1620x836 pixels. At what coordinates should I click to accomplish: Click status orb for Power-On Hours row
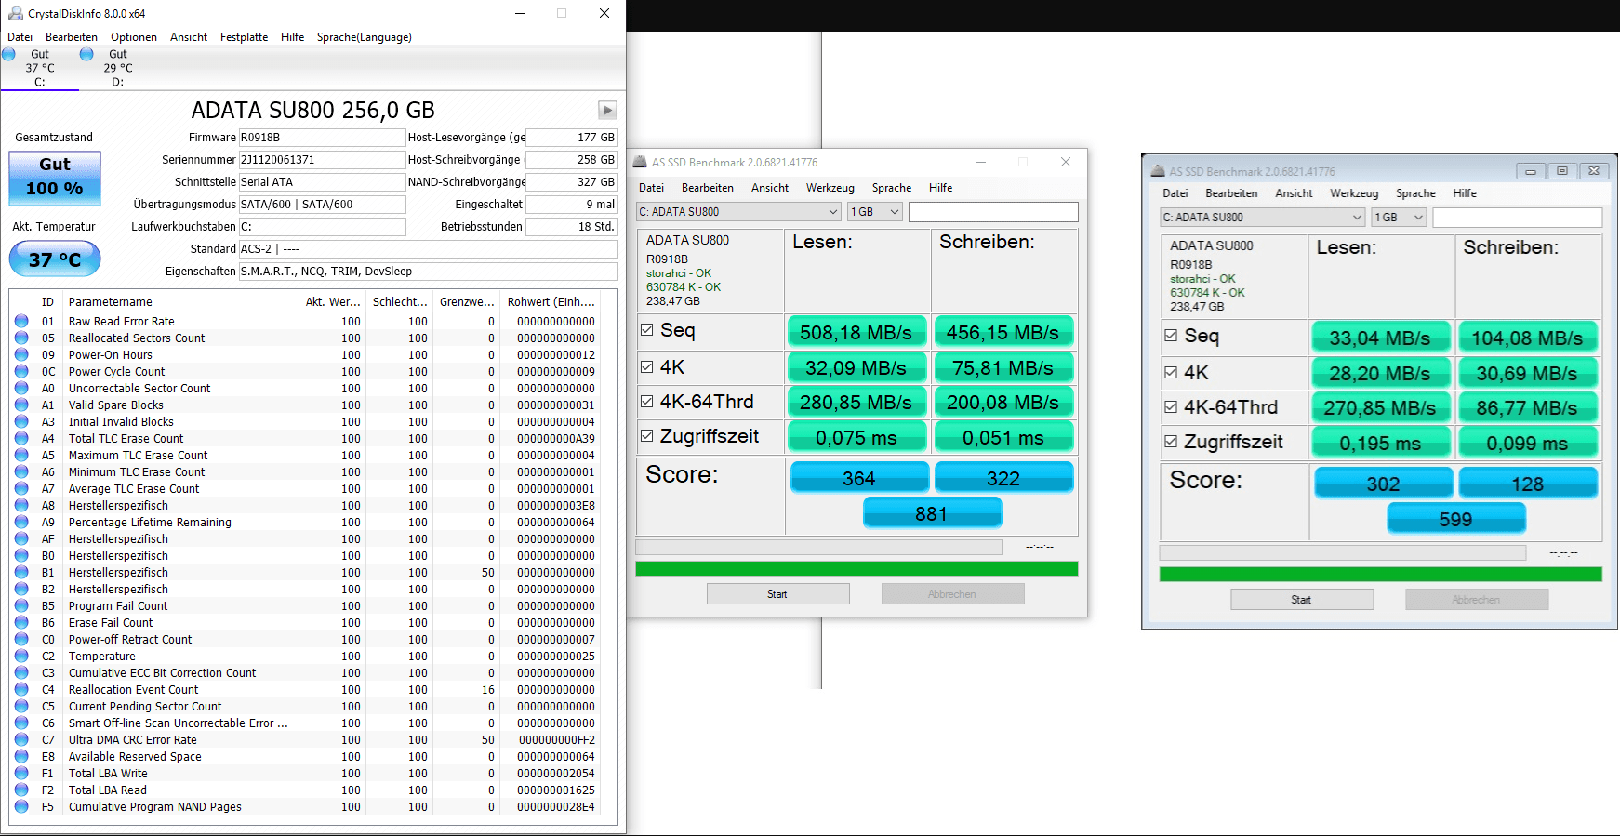21,354
